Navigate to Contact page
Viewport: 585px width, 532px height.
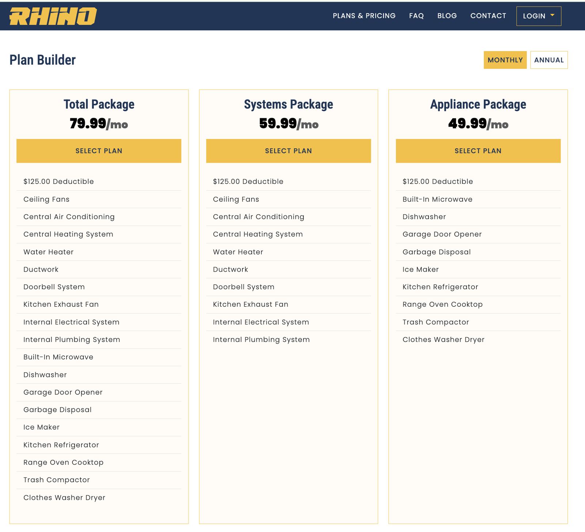coord(488,16)
